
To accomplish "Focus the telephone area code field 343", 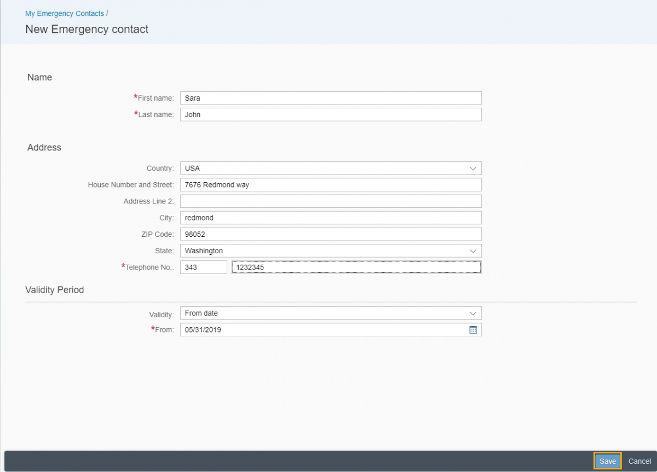I will 203,267.
